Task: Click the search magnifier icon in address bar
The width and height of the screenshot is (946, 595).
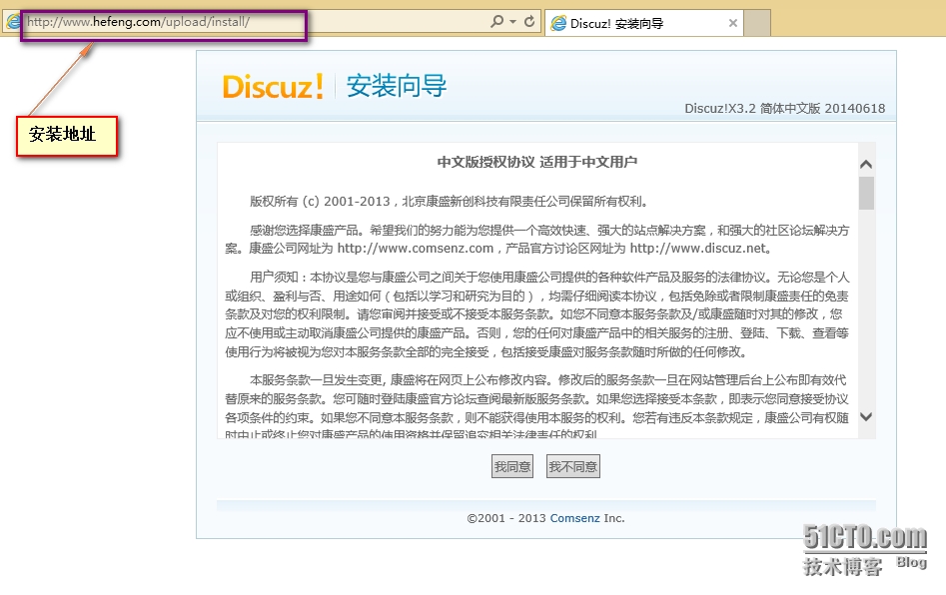Action: [497, 22]
